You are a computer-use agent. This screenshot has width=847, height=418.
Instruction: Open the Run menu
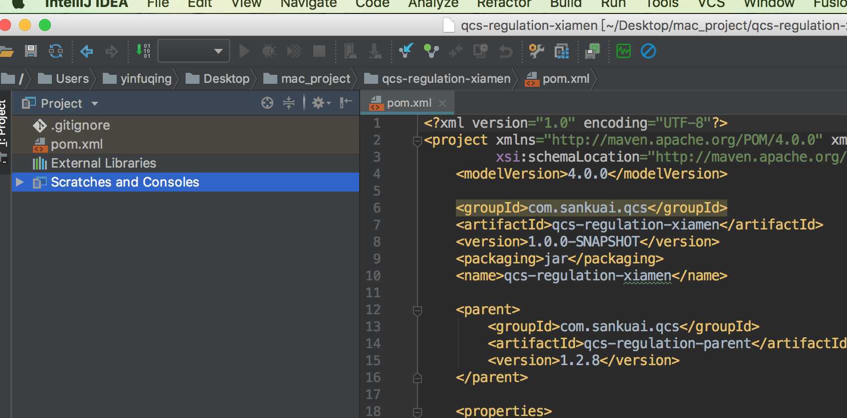tap(613, 4)
